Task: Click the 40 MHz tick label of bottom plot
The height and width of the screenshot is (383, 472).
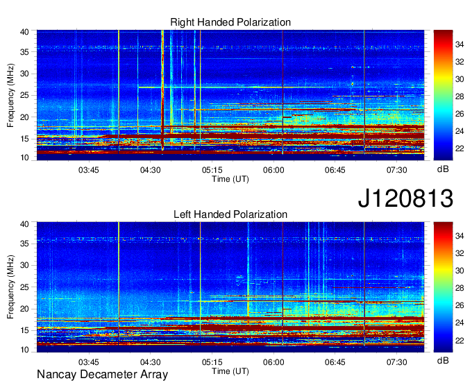Action: pos(24,224)
